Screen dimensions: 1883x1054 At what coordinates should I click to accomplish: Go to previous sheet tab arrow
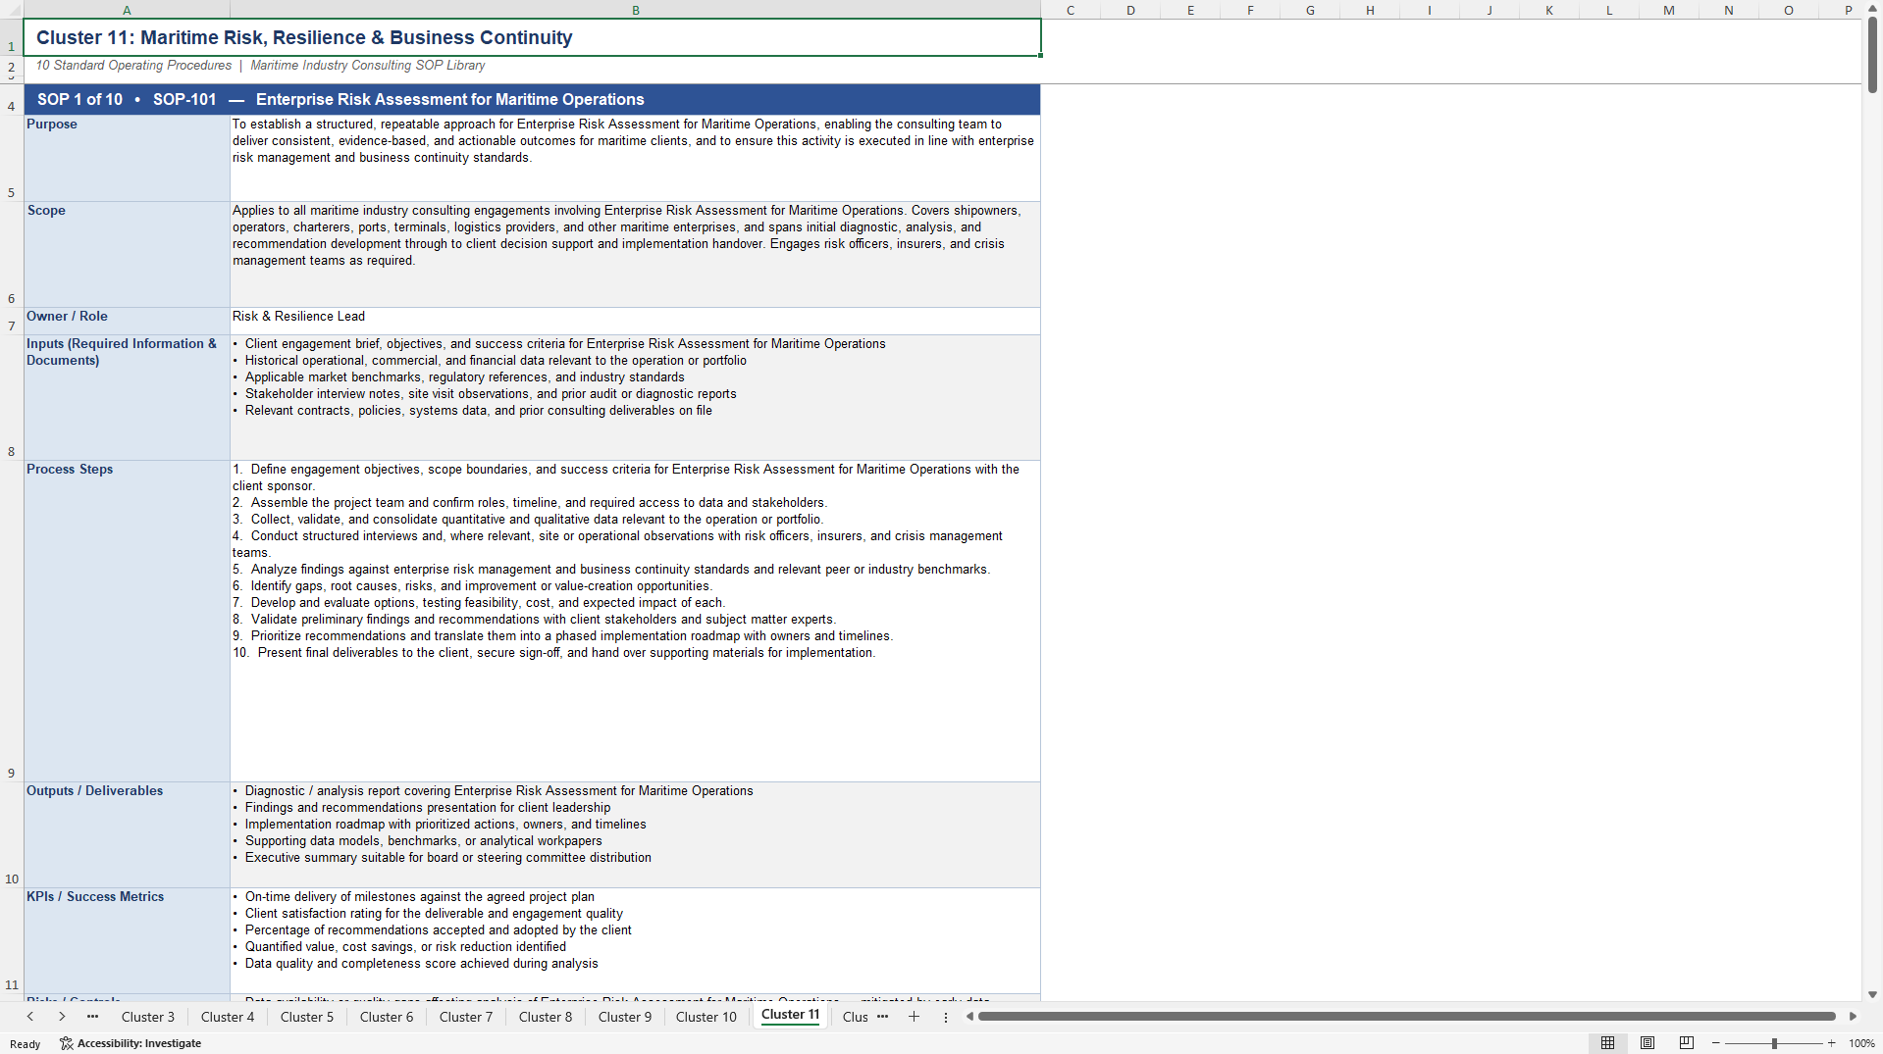point(30,1017)
